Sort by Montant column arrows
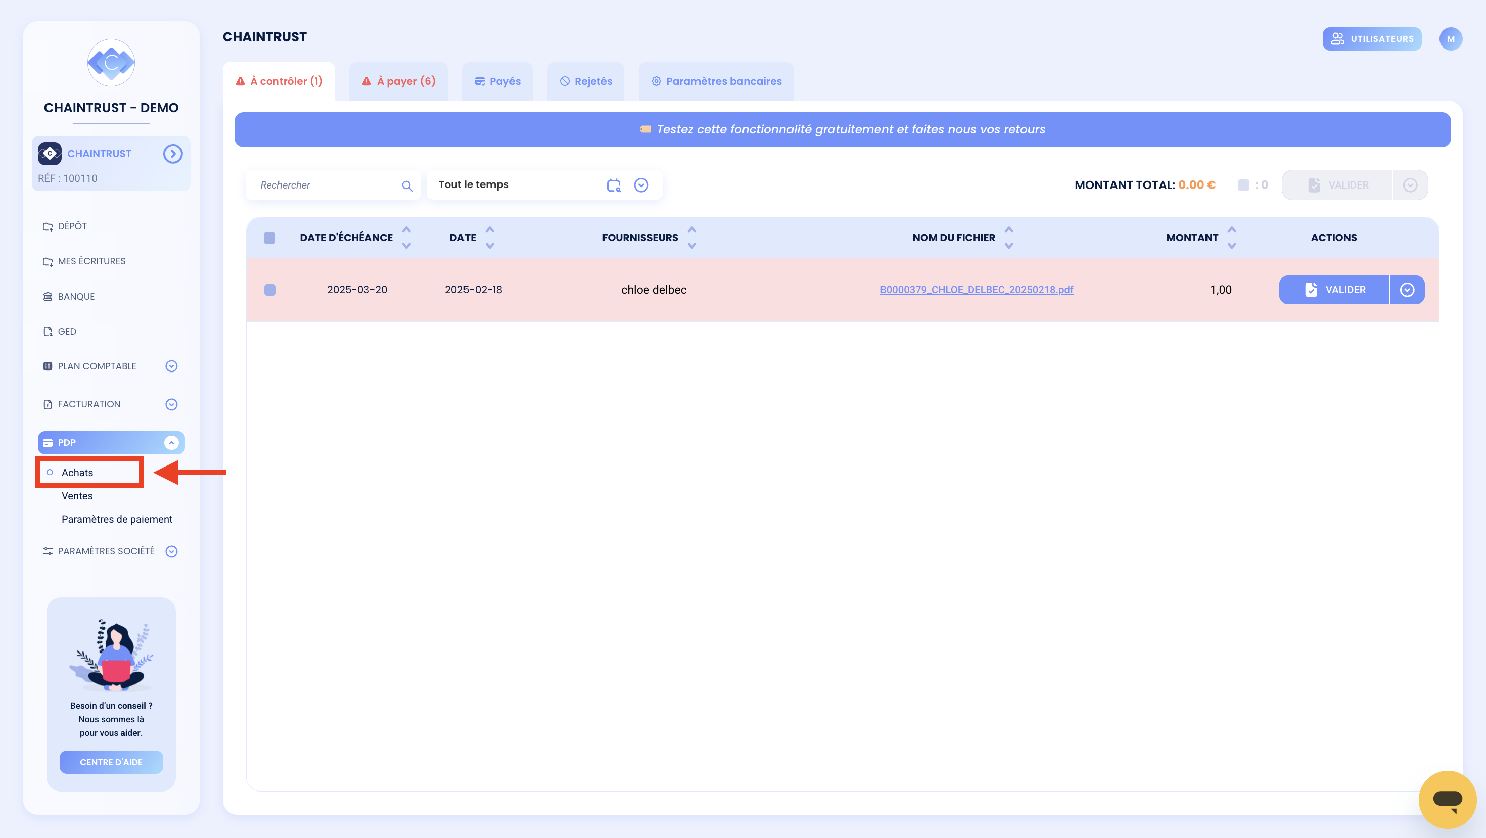 click(1232, 238)
